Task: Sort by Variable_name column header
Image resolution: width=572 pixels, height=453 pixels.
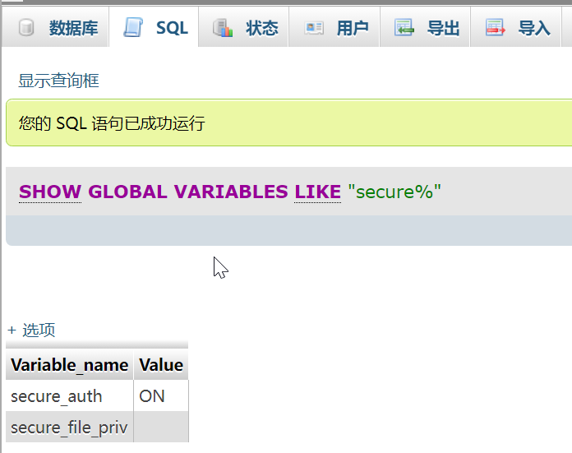Action: [70, 365]
